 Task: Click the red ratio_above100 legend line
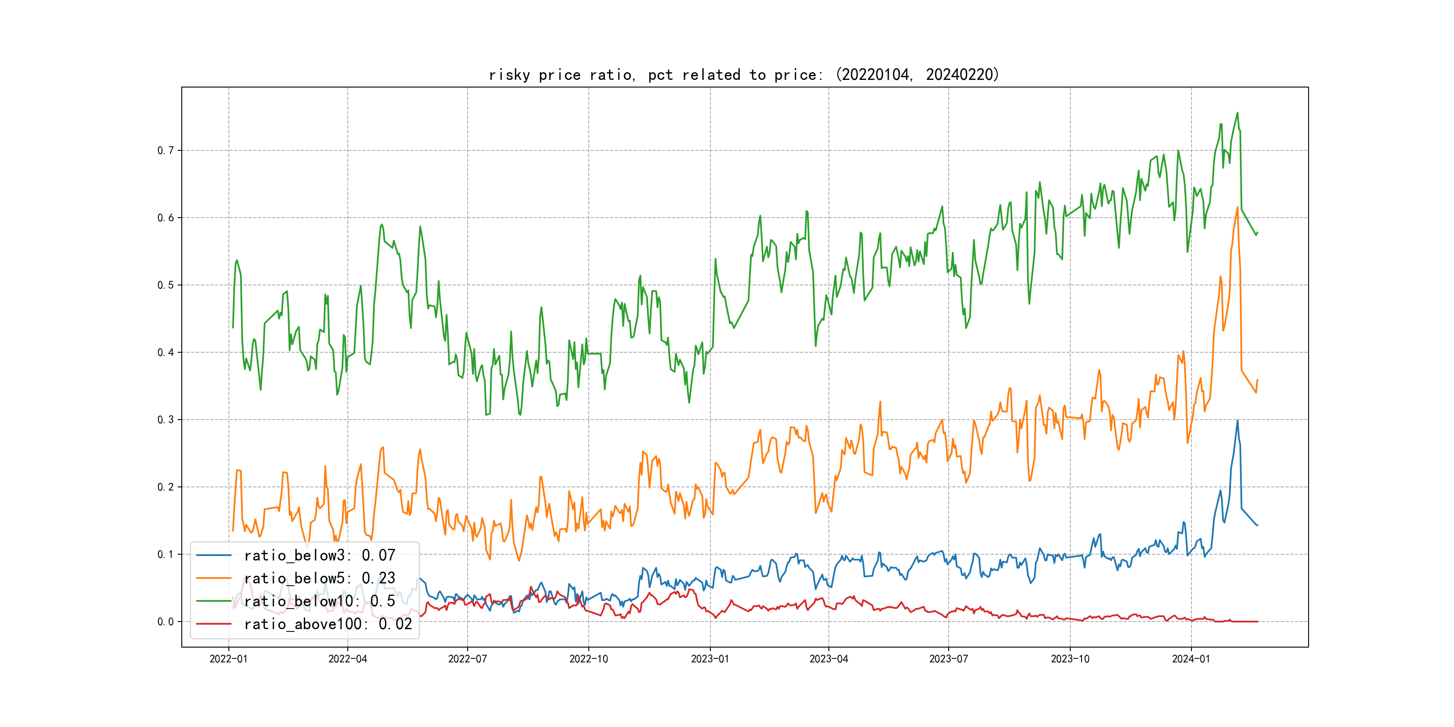[x=213, y=624]
